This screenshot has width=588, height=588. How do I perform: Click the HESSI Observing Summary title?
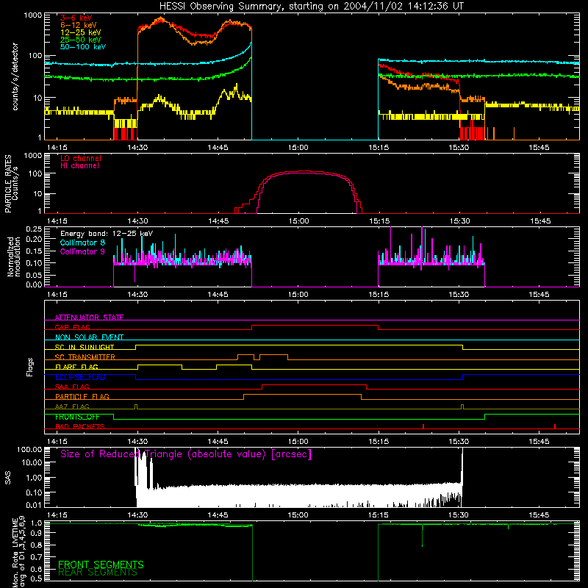[x=311, y=7]
